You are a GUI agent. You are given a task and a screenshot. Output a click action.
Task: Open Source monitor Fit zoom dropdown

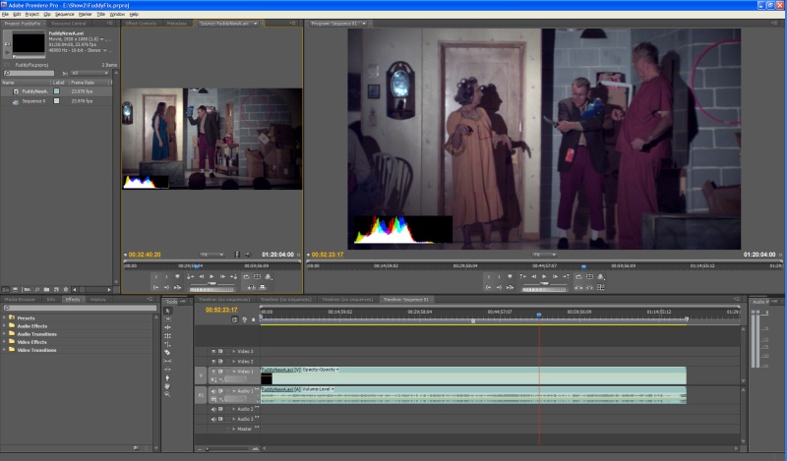[x=212, y=255]
